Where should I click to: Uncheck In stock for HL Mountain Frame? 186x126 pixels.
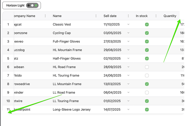147,50
